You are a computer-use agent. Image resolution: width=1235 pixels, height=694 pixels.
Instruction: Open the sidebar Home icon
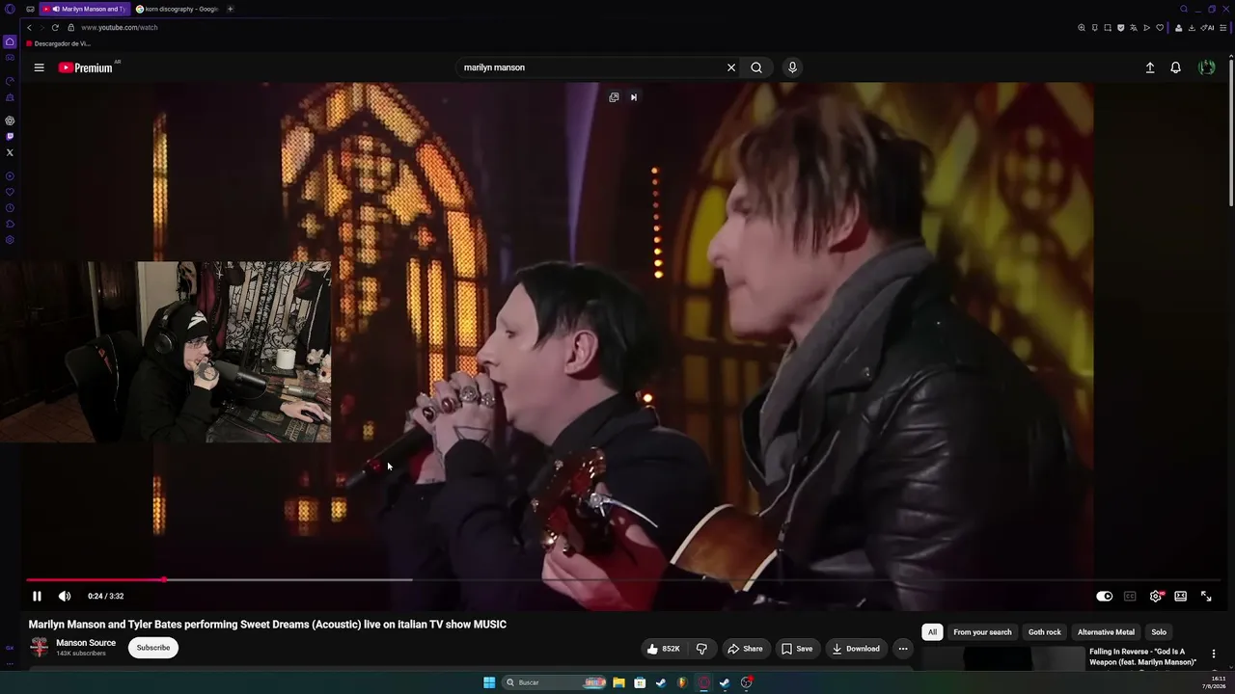point(10,41)
